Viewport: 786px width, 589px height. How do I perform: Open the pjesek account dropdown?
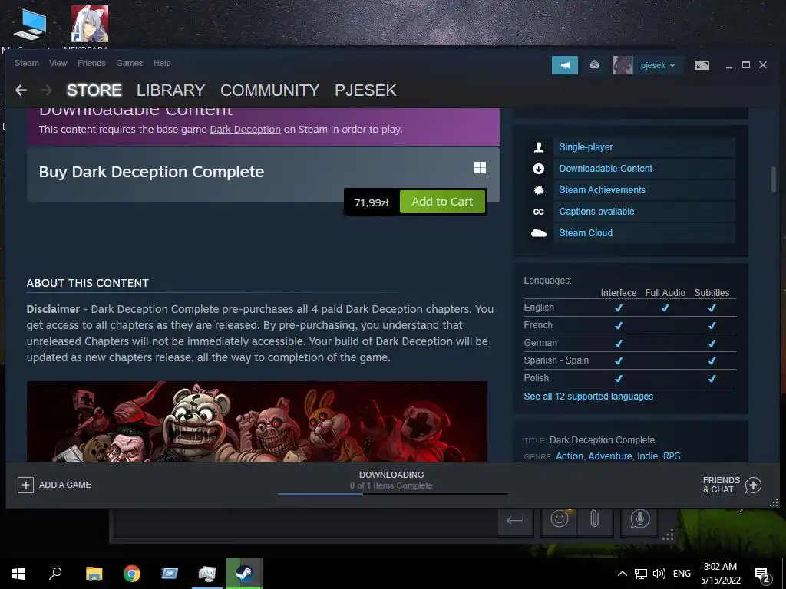[x=658, y=66]
